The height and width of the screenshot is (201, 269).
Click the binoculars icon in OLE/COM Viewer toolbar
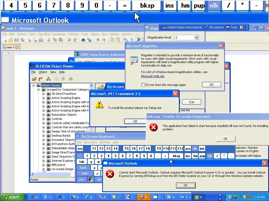pos(71,79)
